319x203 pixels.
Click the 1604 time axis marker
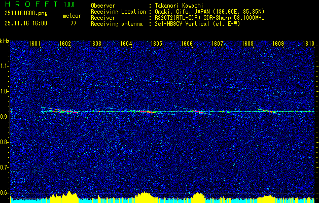pos(126,43)
